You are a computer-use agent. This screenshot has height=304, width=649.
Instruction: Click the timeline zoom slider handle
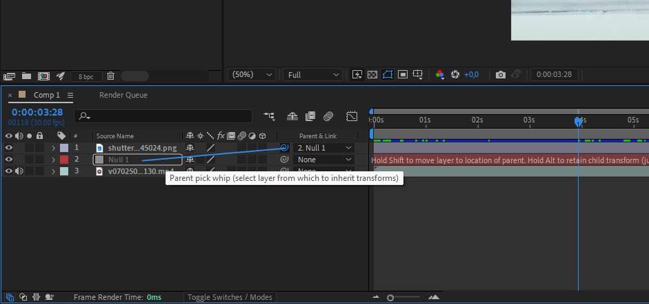pos(390,297)
